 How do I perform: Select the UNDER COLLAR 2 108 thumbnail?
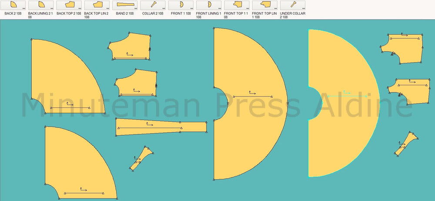tap(293, 5)
